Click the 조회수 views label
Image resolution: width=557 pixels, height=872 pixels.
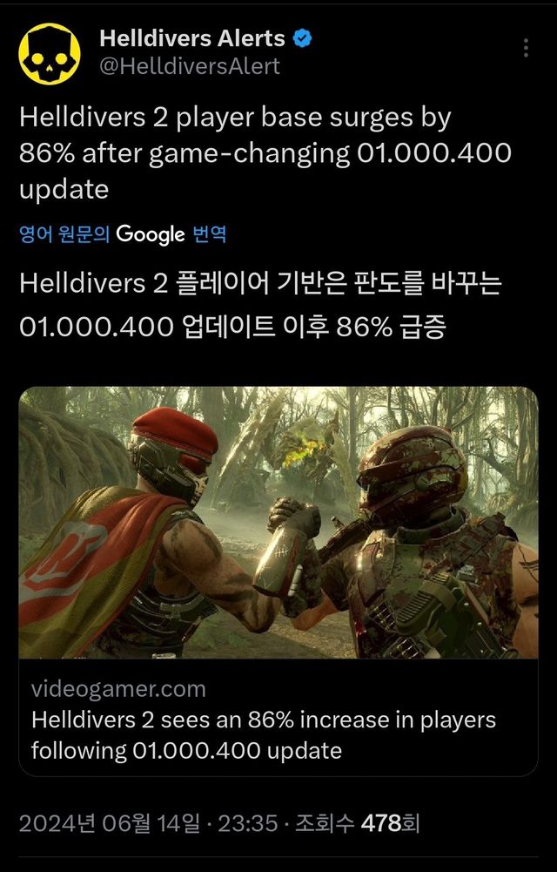point(325,822)
